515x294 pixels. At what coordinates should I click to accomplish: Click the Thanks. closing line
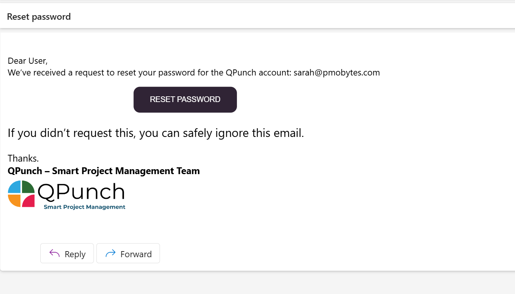(x=23, y=158)
